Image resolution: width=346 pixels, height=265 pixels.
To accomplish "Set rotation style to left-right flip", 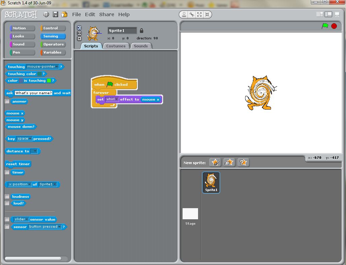I will coord(79,33).
